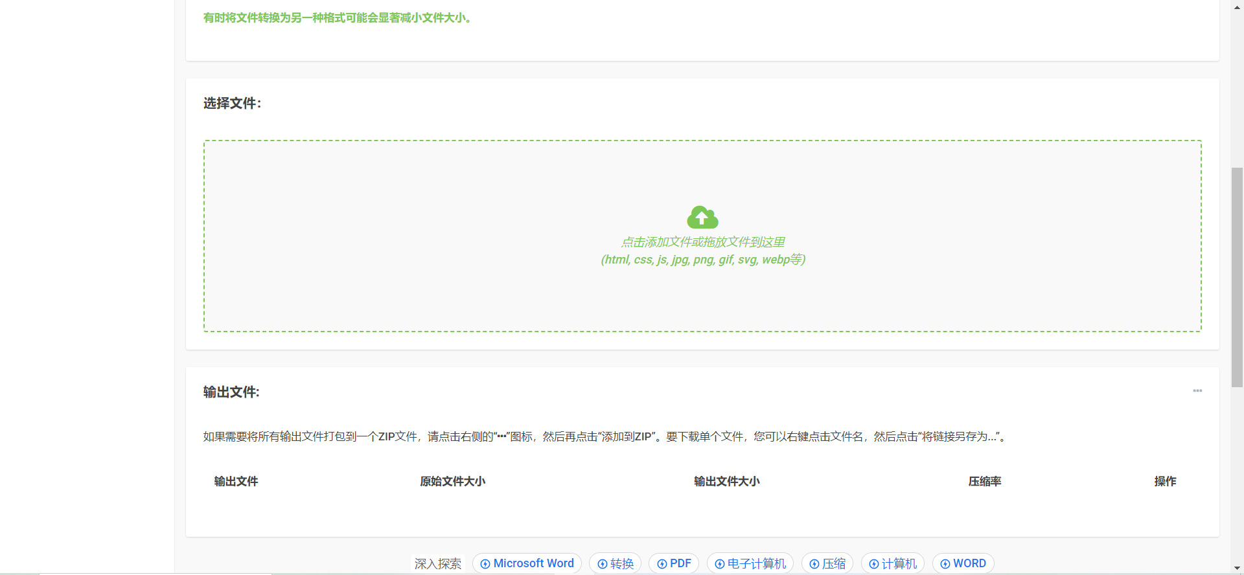Click the 计算机 explore chip
Screen dimensions: 1244x575
tap(892, 563)
